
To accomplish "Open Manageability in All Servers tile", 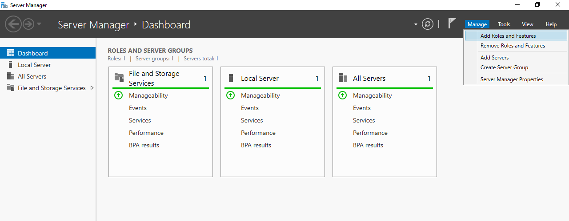I will (x=373, y=95).
